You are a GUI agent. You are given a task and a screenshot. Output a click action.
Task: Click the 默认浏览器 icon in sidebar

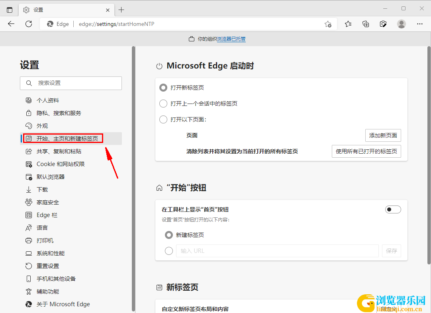29,177
